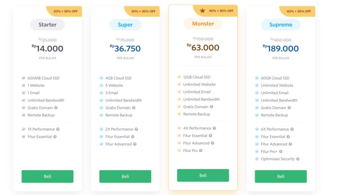Image resolution: width=339 pixels, height=195 pixels.
Task: Click help icon next to Optimisasi Security
Action: pyautogui.click(x=298, y=159)
